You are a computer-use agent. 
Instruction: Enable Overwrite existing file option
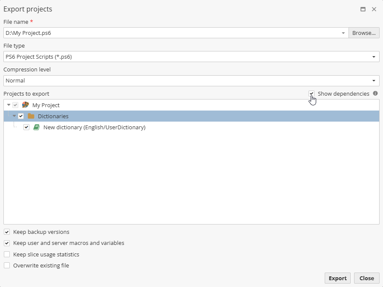(7, 266)
